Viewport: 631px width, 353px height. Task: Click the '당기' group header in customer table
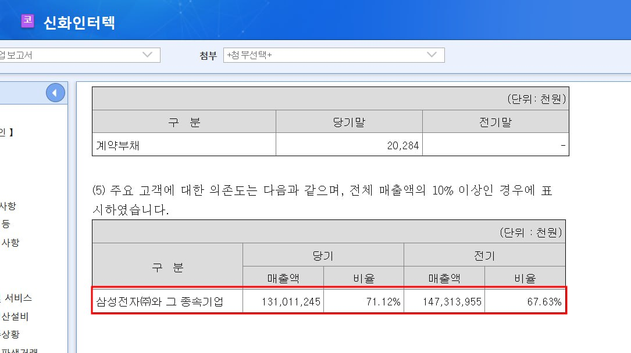323,255
